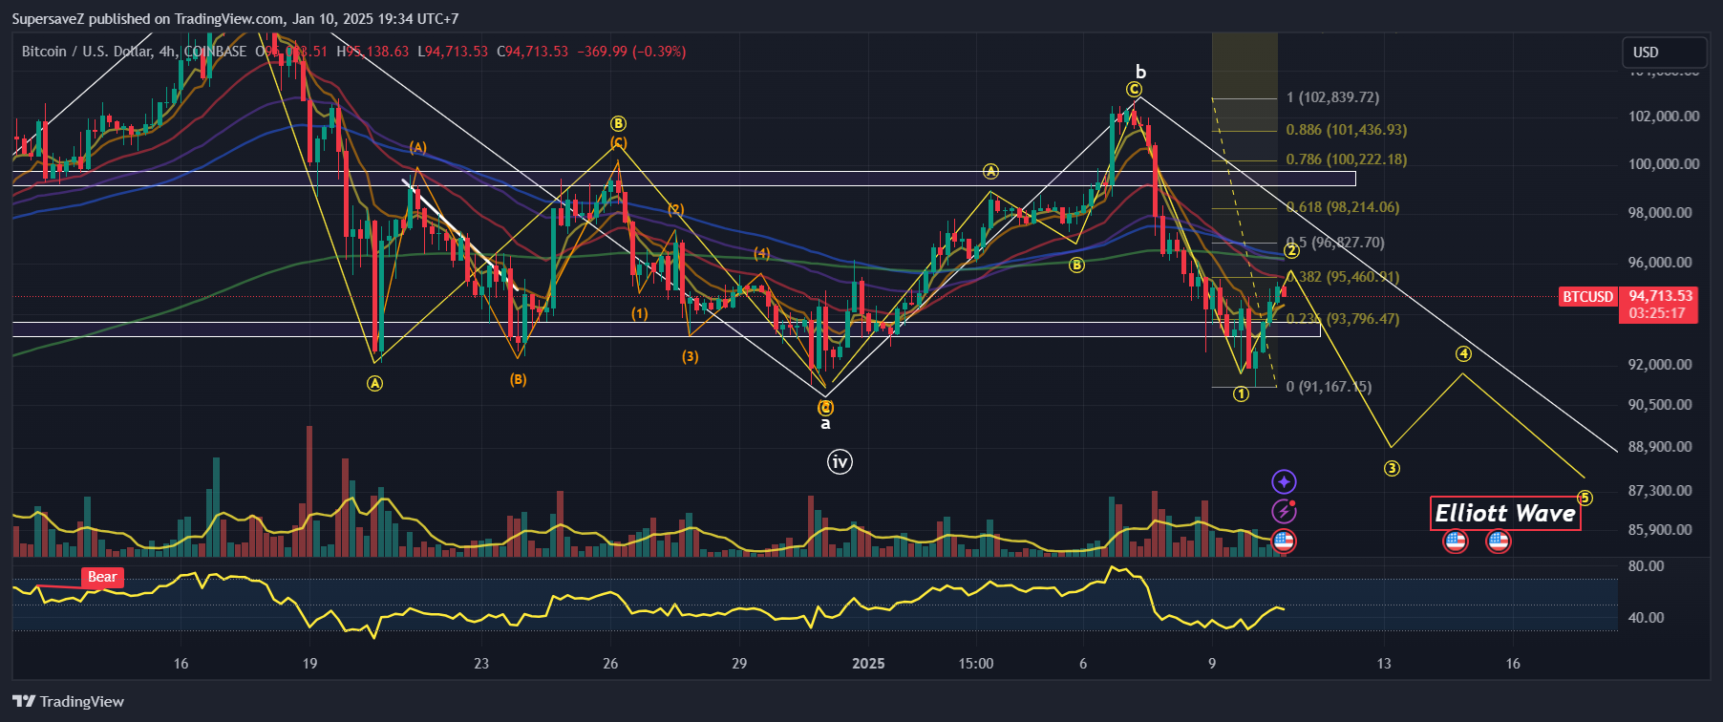The height and width of the screenshot is (722, 1723).
Task: Select the Elliott Wave text box
Action: point(1505,513)
